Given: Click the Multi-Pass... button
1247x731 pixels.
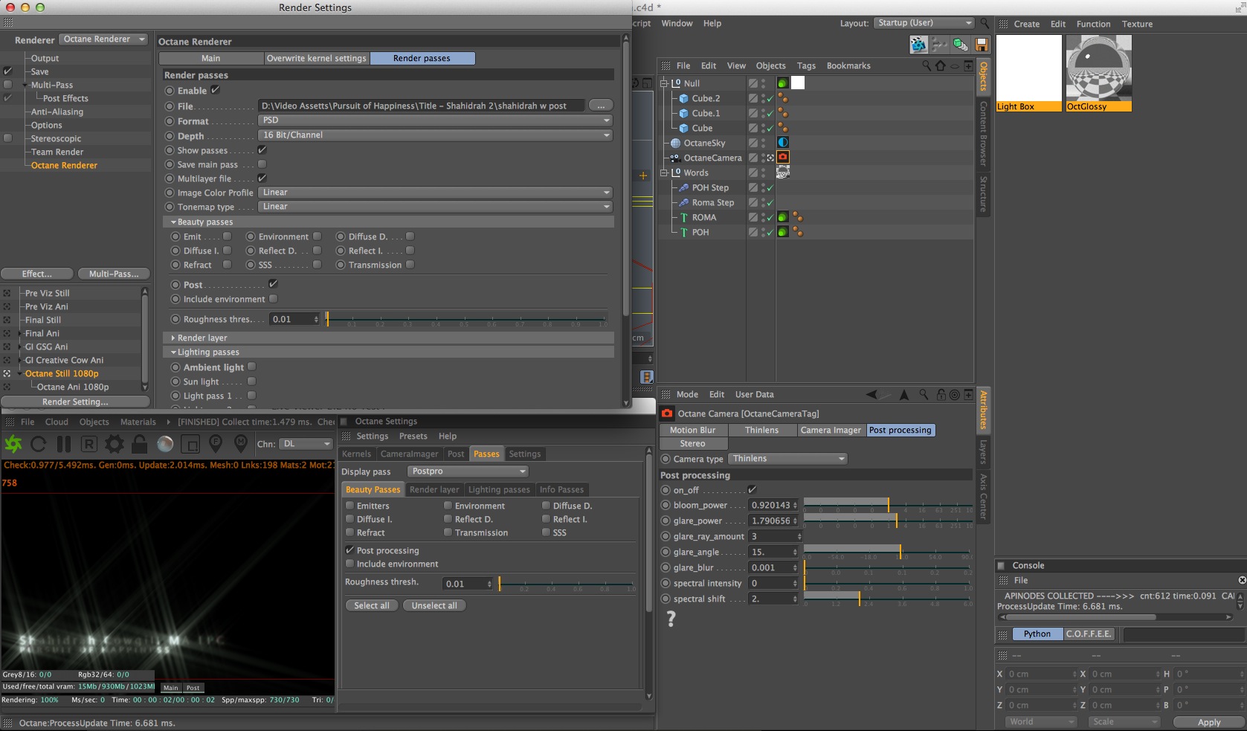Looking at the screenshot, I should point(114,274).
